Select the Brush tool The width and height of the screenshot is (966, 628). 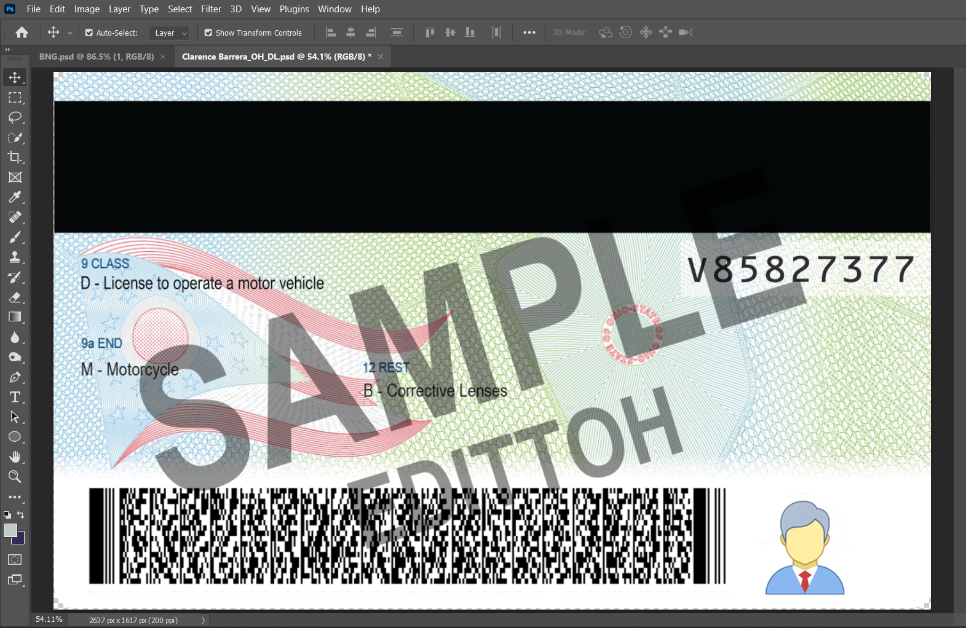click(15, 237)
